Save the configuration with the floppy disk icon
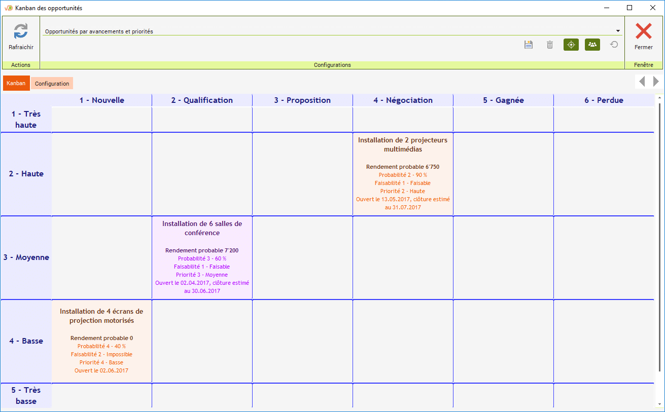The width and height of the screenshot is (665, 412). 528,45
